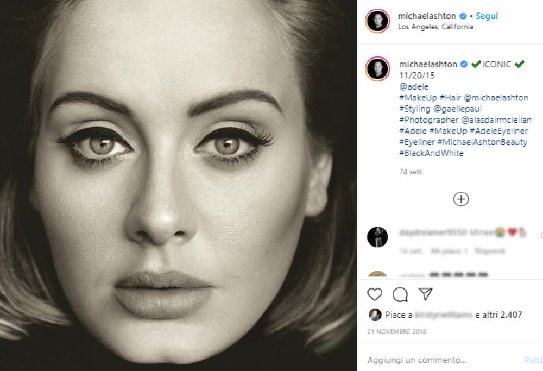Screen dimensions: 543x371
Task: Load more comments with plus circle
Action: (461, 199)
